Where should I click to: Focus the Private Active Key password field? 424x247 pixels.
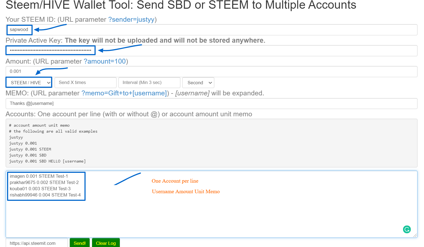pyautogui.click(x=211, y=51)
